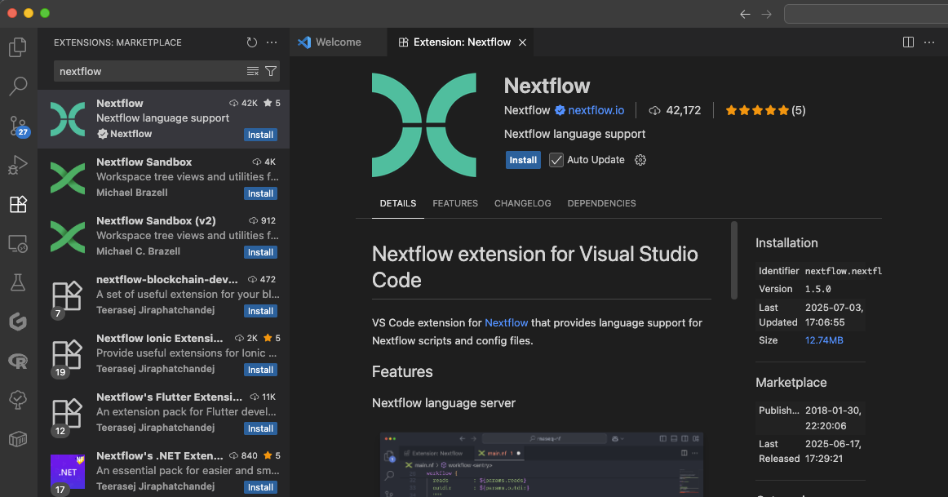Open the R extension sidebar view
This screenshot has height=497, width=948.
[x=17, y=360]
